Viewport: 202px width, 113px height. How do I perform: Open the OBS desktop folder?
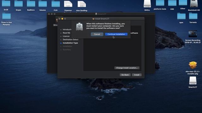click(x=172, y=3)
